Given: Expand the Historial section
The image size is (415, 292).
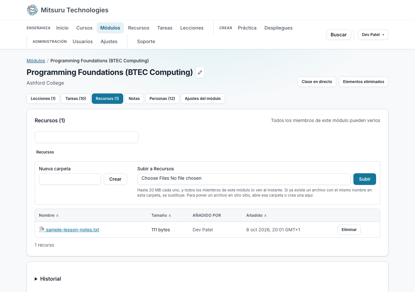Looking at the screenshot, I should tap(48, 279).
